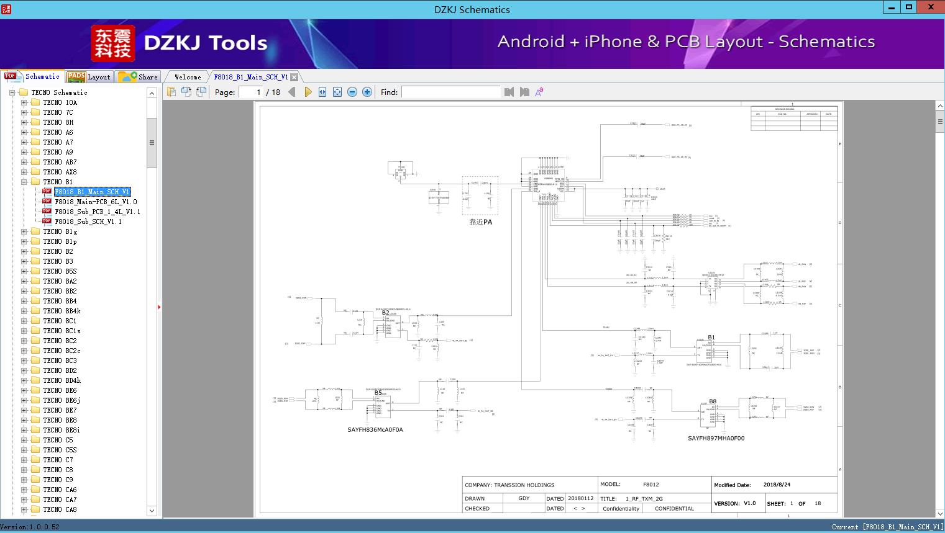Viewport: 945px width, 533px height.
Task: Collapse the TECNO Schematic root node
Action: 12,92
